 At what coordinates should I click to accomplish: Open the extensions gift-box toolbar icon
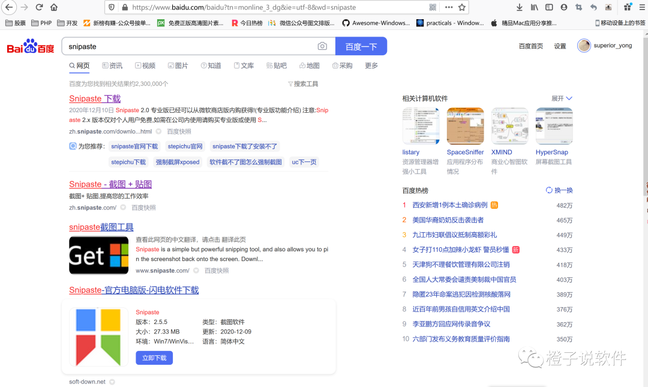(x=628, y=7)
